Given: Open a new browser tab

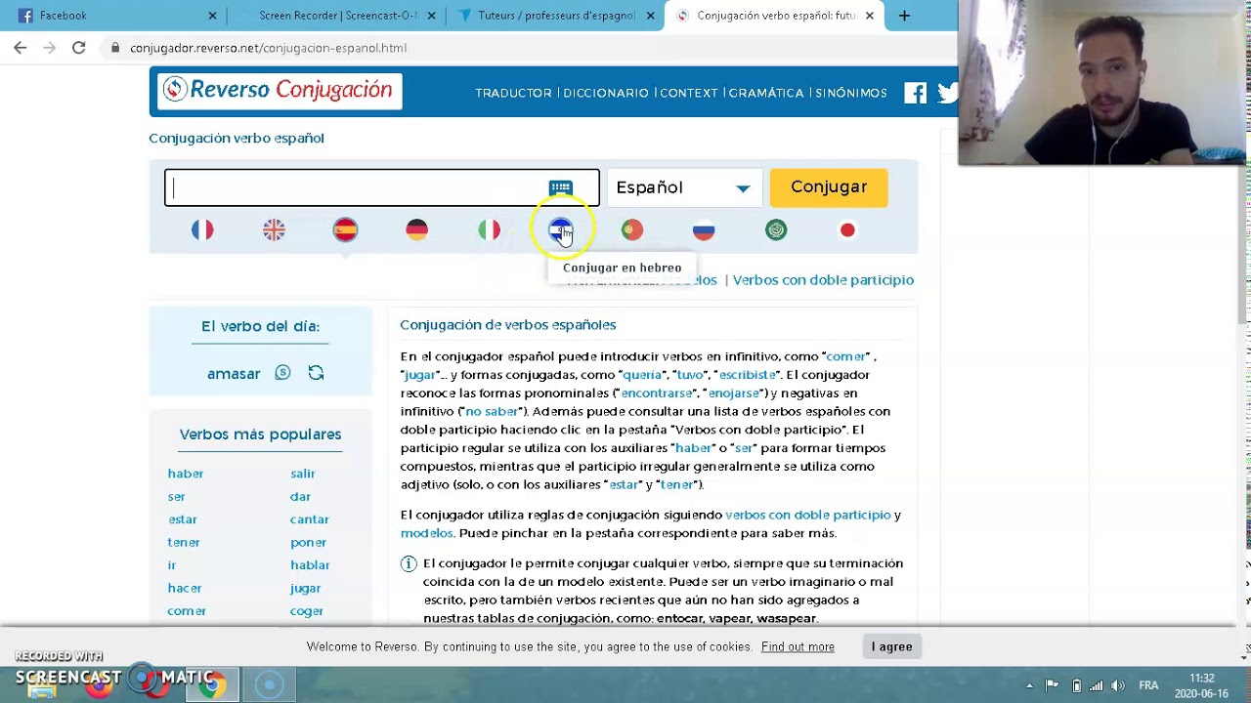Looking at the screenshot, I should [904, 16].
